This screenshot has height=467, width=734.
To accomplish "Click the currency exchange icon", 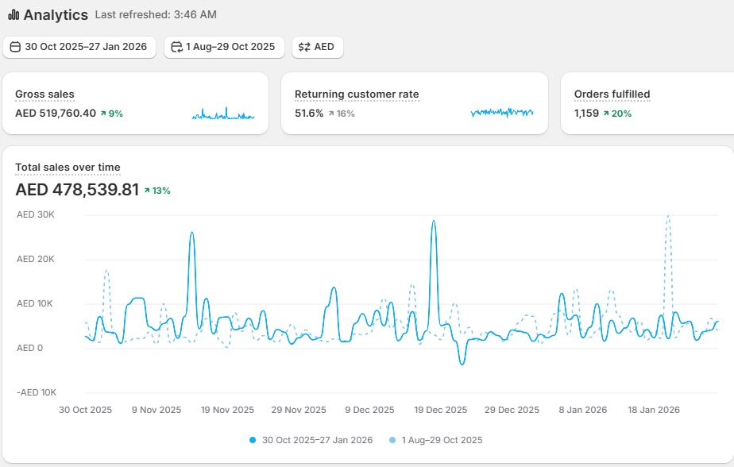I will point(304,47).
